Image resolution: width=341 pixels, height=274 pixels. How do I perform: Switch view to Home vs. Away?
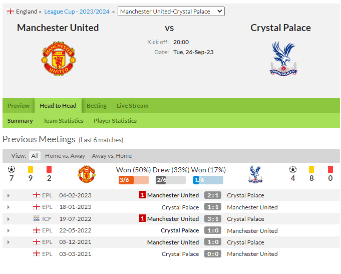[x=65, y=156]
